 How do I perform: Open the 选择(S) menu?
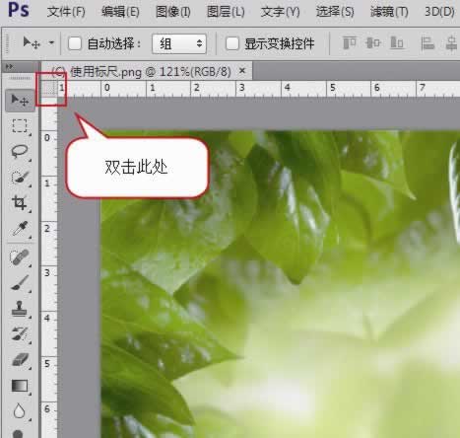click(335, 12)
